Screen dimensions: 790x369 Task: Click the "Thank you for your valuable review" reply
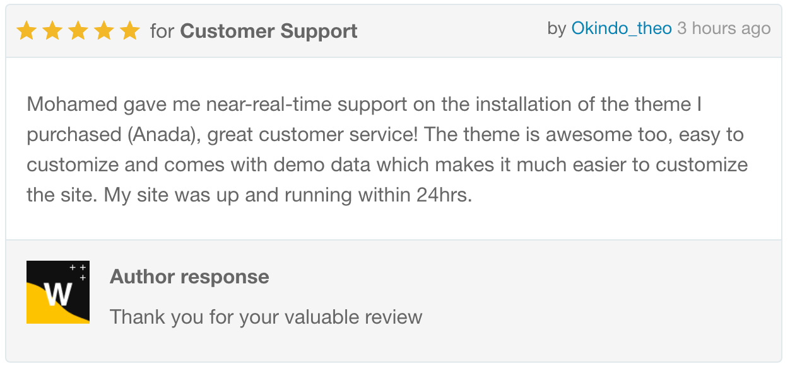tap(266, 316)
